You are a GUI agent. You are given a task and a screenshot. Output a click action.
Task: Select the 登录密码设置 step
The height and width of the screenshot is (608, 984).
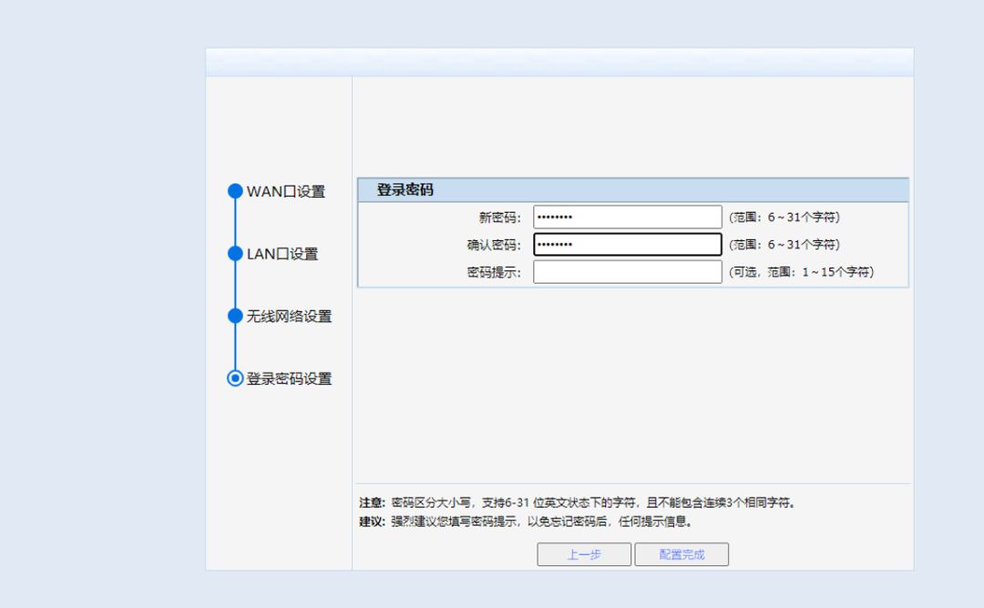coord(289,379)
